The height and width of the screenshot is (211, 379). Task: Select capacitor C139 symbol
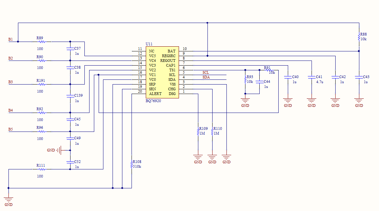(70, 96)
